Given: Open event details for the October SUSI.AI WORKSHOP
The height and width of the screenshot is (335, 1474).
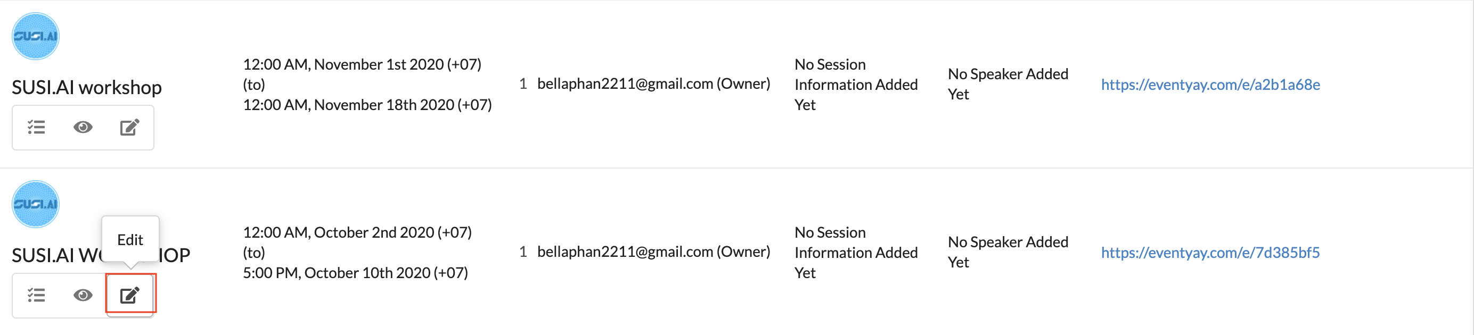Looking at the screenshot, I should coord(36,295).
